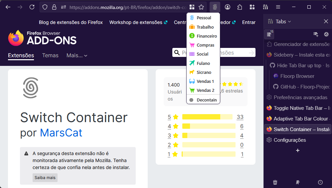This screenshot has width=332, height=188.
Task: Open the tracking protection shield icon
Action: point(45,7)
